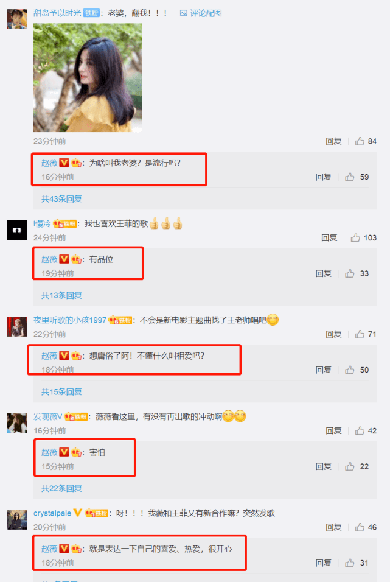The image size is (390, 582).
Task: Like the comment with 71 likes
Action: pos(360,334)
